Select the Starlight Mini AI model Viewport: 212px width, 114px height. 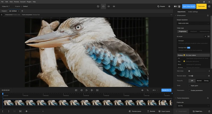(x=193, y=49)
